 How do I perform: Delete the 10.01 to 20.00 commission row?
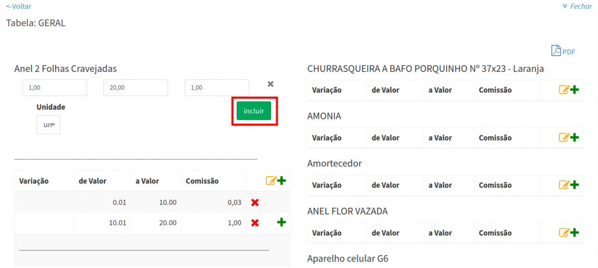(255, 222)
